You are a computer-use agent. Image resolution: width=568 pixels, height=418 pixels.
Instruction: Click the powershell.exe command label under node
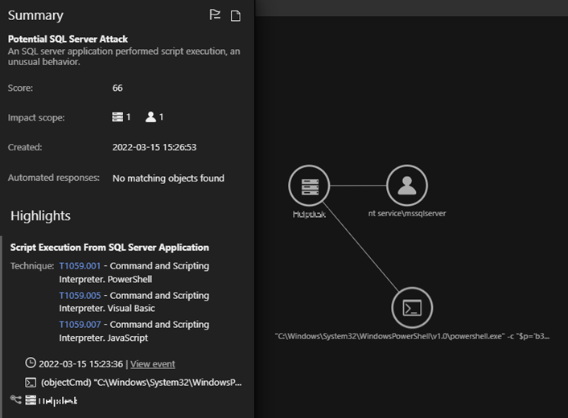[412, 336]
